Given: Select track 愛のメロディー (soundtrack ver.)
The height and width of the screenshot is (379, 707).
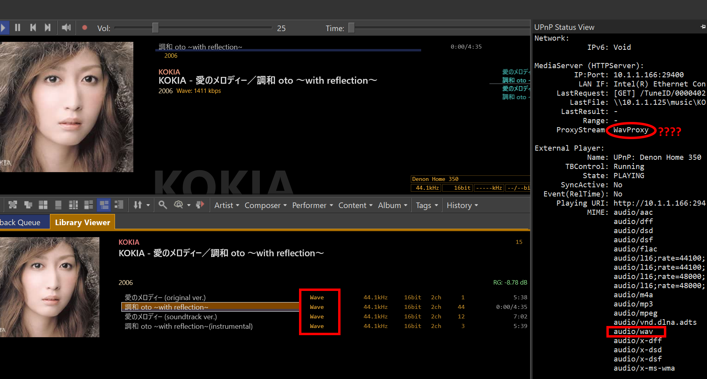Looking at the screenshot, I should pyautogui.click(x=171, y=317).
